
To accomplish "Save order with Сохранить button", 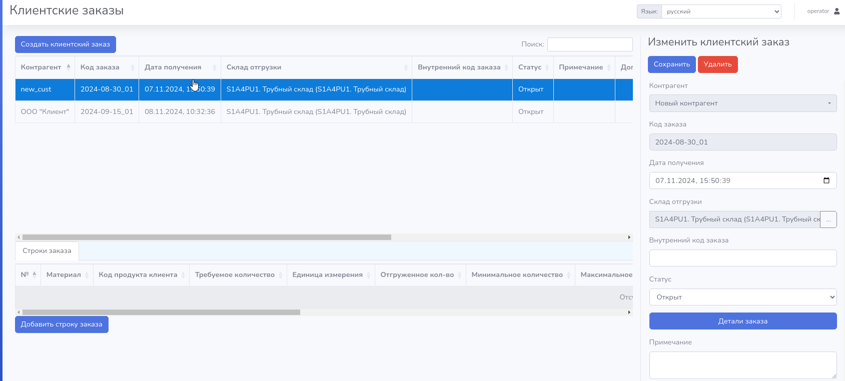I will (x=671, y=64).
